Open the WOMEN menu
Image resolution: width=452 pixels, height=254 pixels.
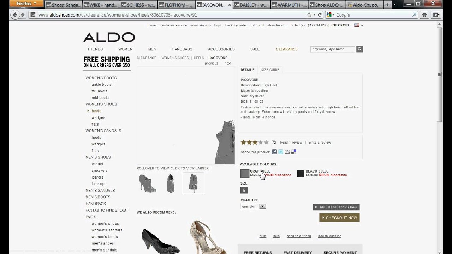pyautogui.click(x=125, y=49)
